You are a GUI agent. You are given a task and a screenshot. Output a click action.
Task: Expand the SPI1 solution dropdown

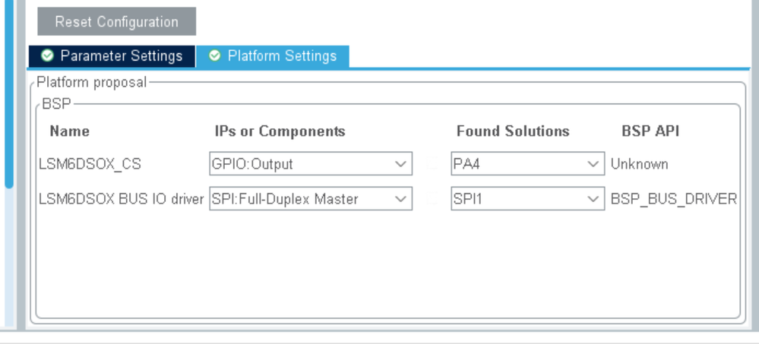click(x=527, y=199)
